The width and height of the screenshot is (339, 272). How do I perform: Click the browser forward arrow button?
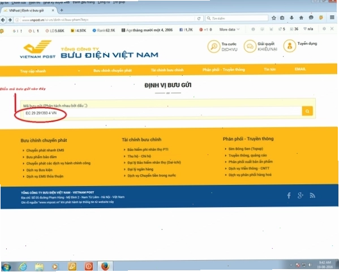[x=10, y=20]
